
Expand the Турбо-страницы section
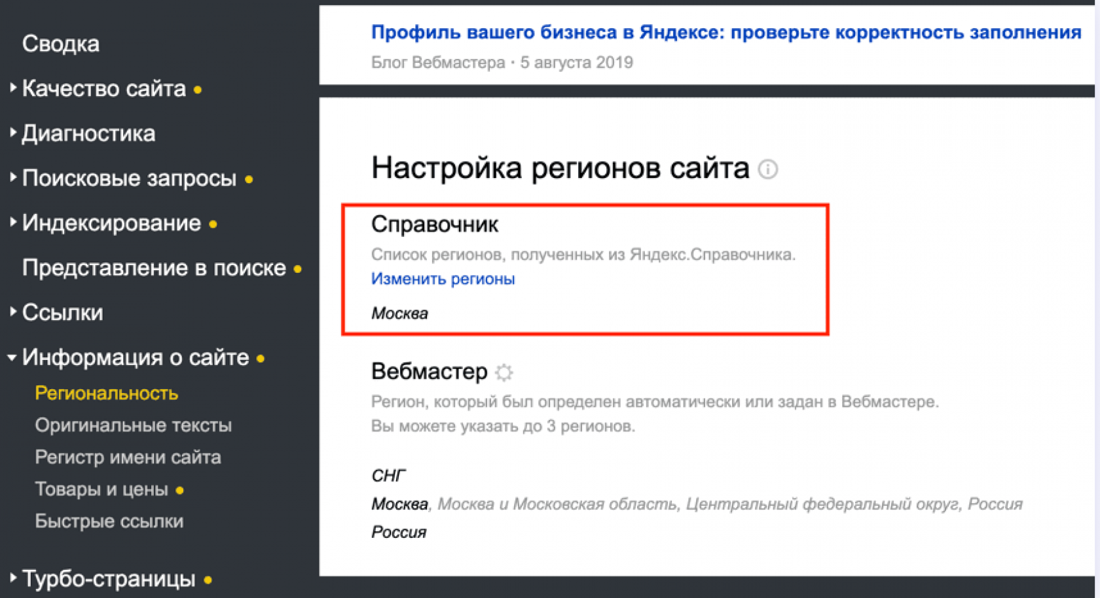click(109, 579)
